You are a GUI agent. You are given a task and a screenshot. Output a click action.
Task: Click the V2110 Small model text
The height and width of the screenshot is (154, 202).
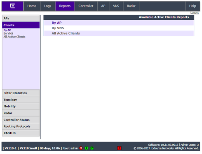tap(28, 148)
